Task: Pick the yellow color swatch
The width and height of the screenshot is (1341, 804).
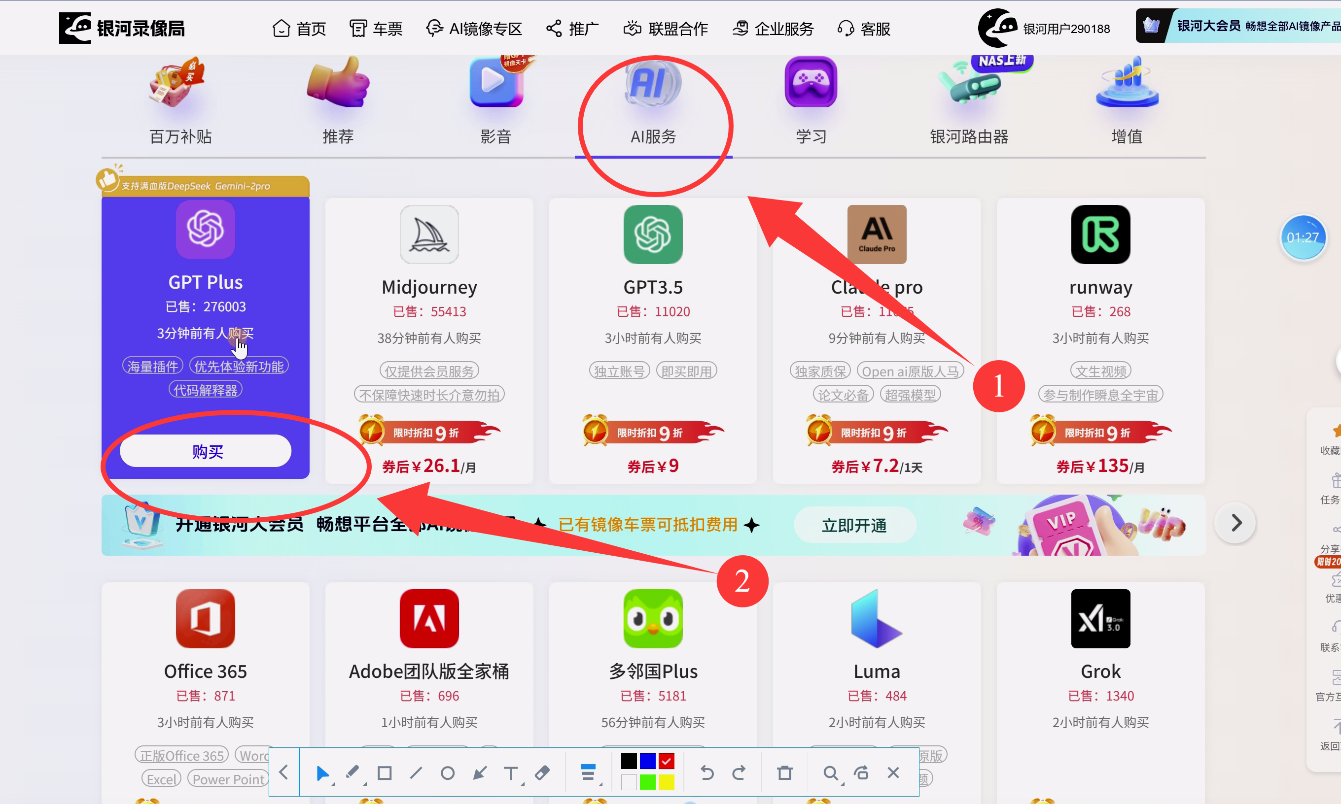Action: [666, 782]
